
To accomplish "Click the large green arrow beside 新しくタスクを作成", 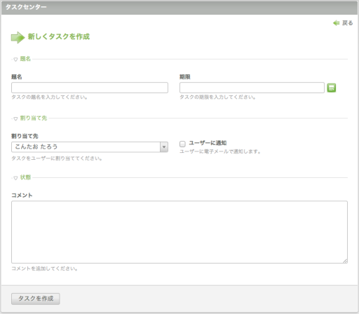I will [x=18, y=37].
